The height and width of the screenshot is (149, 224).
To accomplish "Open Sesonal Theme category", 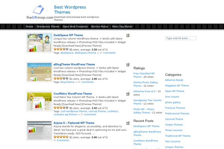I will [174, 119].
